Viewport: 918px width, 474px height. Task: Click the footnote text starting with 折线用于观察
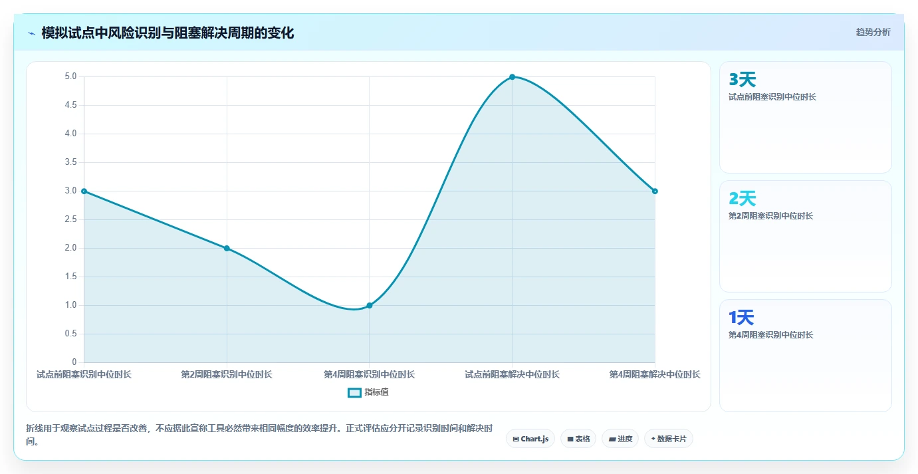point(259,435)
